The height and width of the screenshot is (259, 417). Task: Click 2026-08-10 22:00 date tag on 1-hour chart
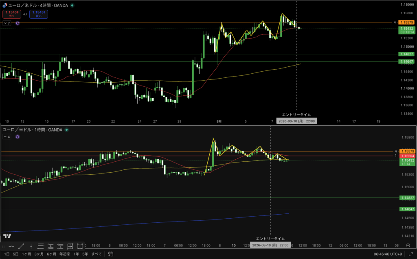click(x=270, y=245)
